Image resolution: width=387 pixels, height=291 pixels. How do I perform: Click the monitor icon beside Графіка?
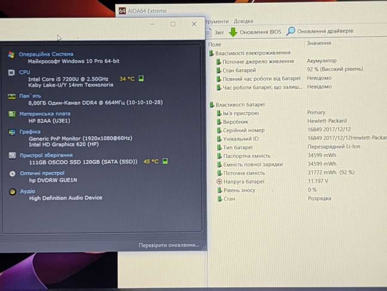[x=12, y=132]
